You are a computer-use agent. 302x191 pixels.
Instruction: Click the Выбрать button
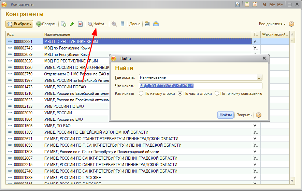pyautogui.click(x=19, y=24)
